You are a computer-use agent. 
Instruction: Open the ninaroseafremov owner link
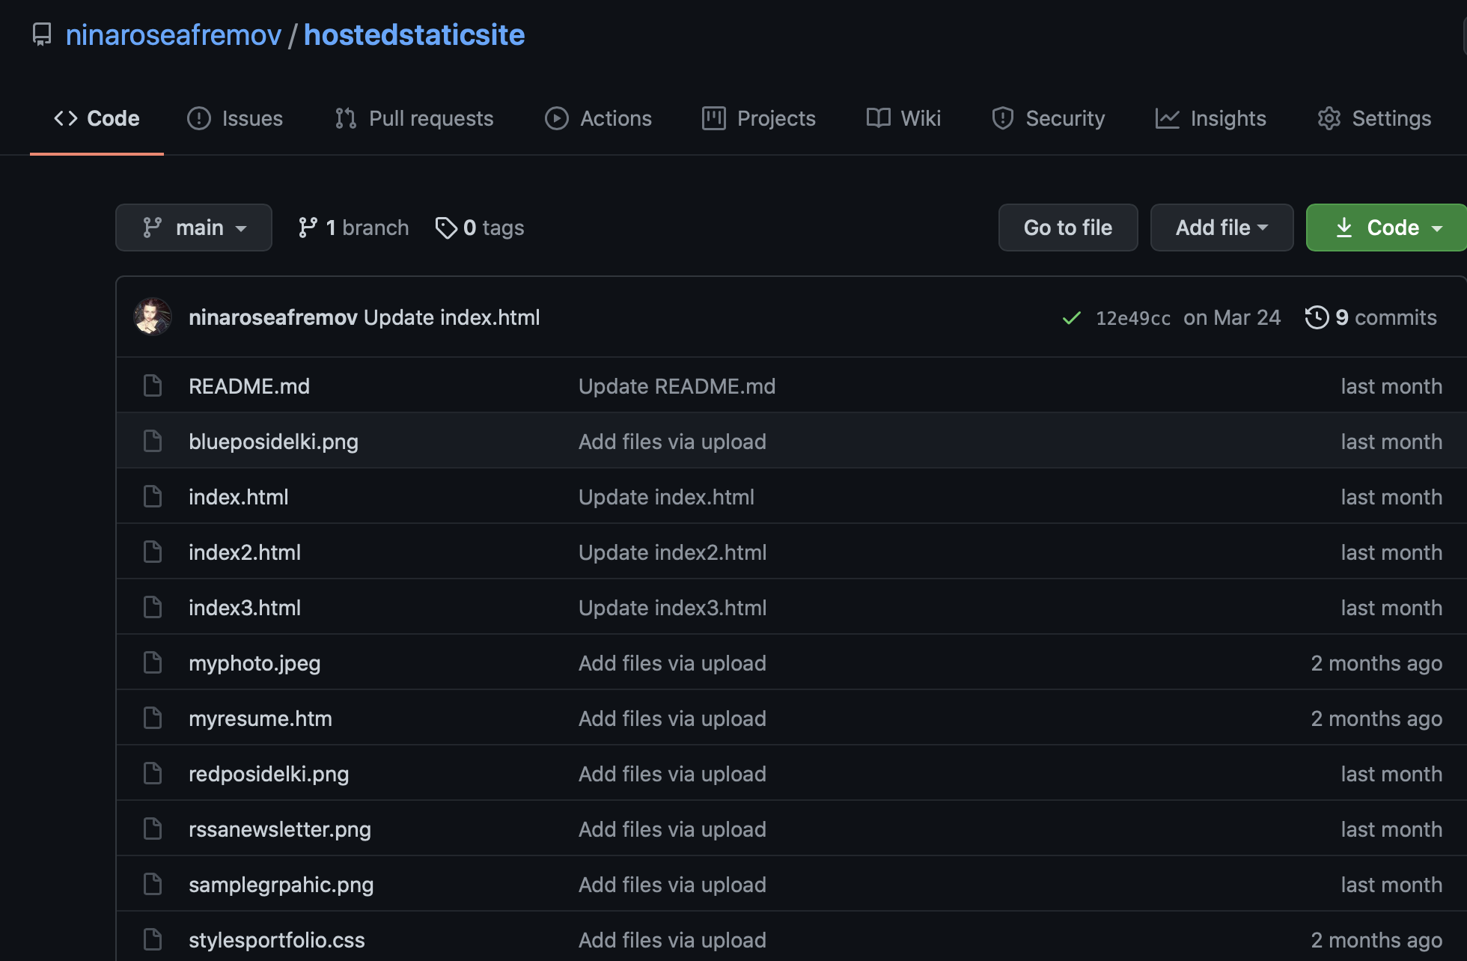[x=174, y=35]
